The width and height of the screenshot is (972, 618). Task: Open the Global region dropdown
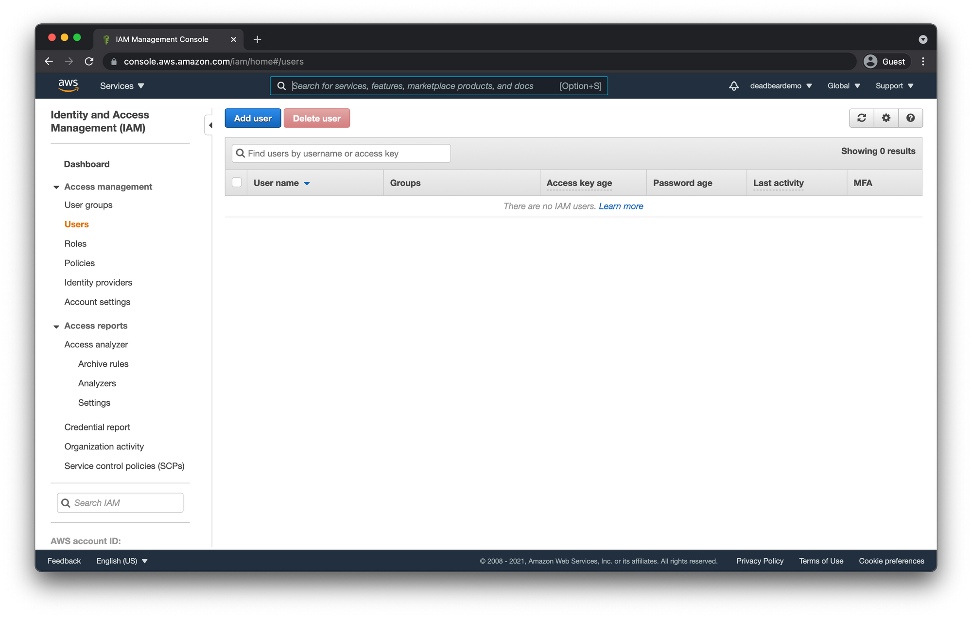(844, 86)
